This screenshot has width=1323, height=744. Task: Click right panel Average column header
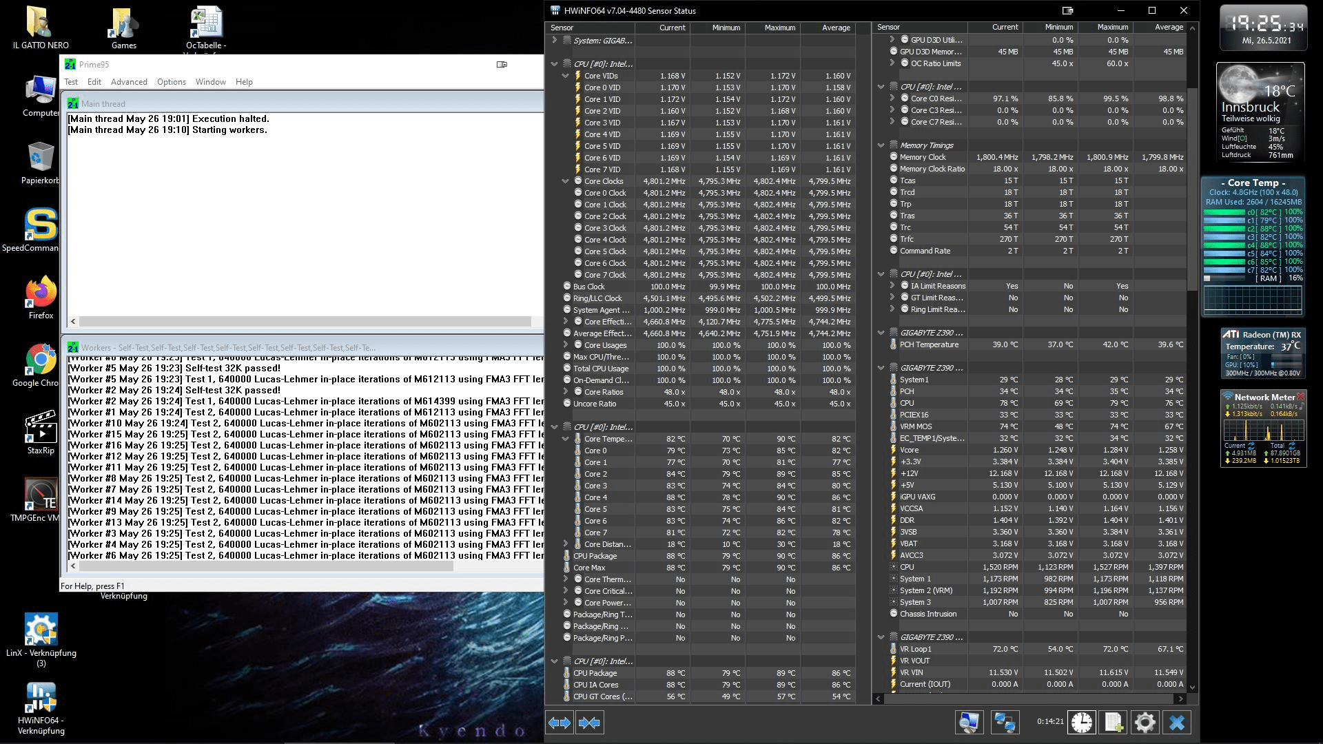coord(1160,27)
